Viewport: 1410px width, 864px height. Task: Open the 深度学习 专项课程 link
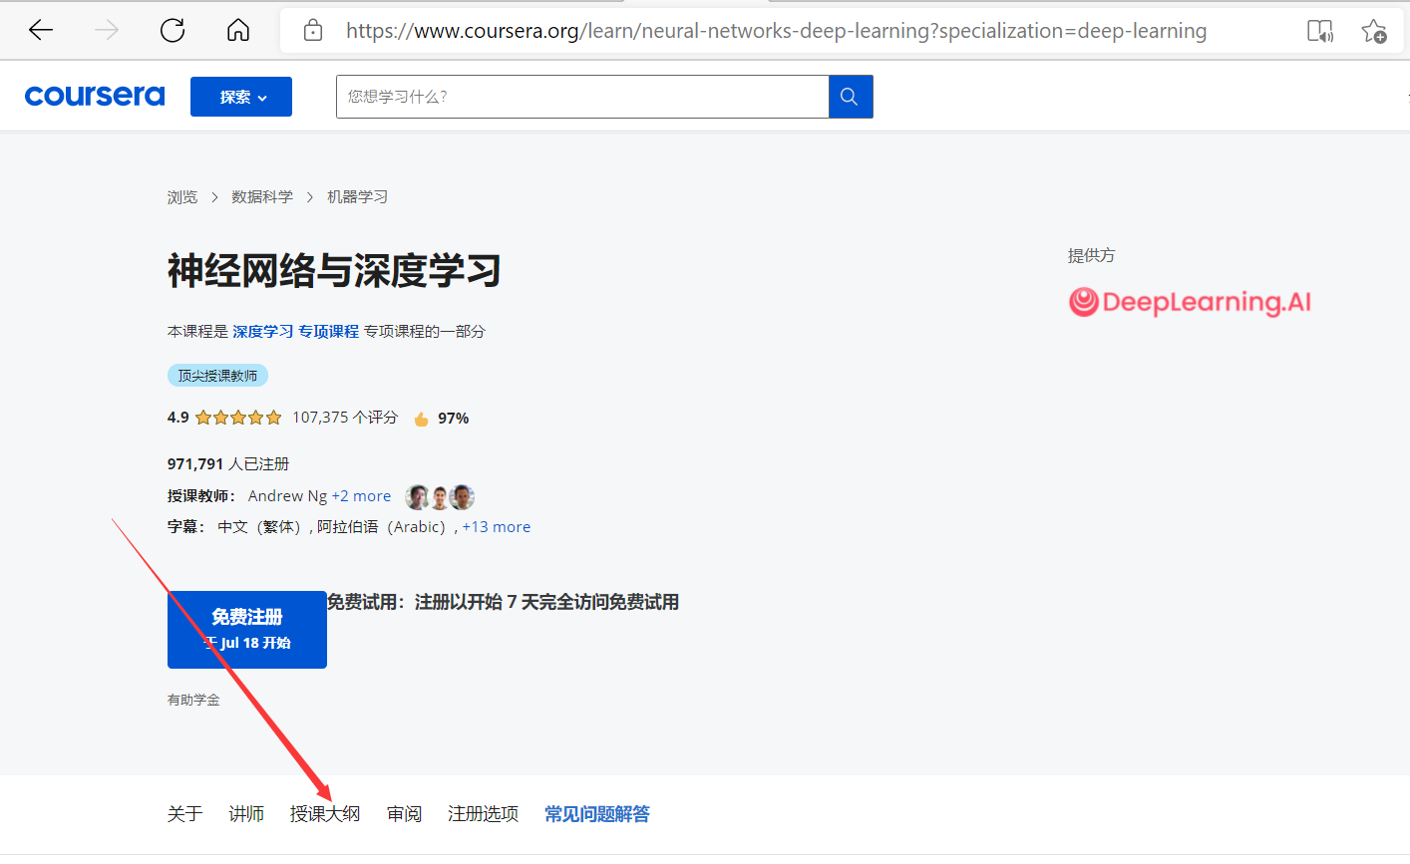click(x=296, y=330)
